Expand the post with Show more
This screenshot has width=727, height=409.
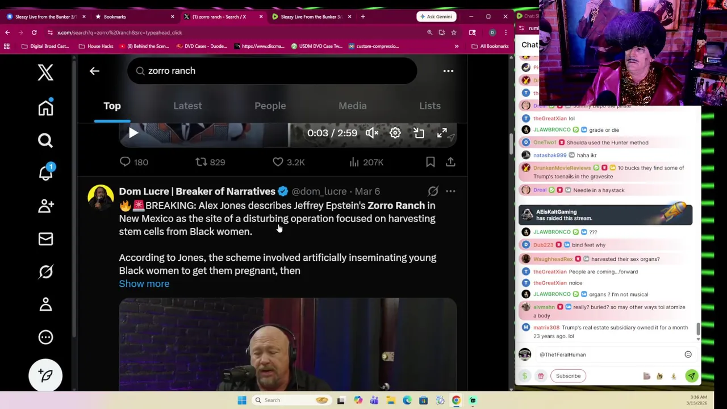coord(144,283)
